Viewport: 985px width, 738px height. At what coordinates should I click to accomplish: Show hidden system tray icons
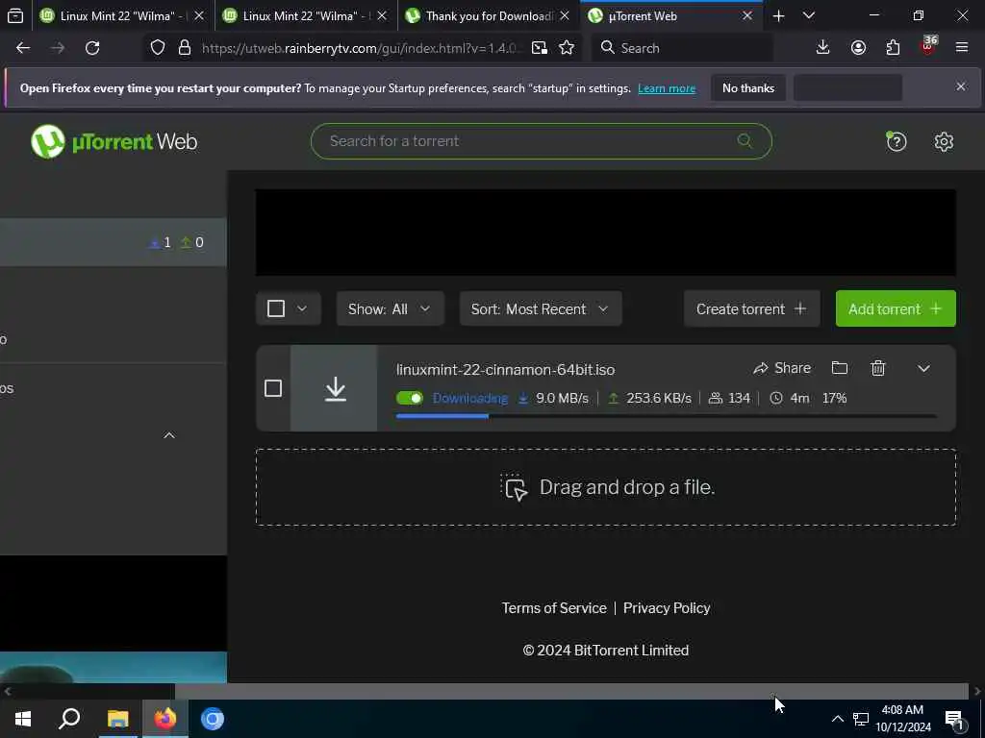(x=838, y=719)
